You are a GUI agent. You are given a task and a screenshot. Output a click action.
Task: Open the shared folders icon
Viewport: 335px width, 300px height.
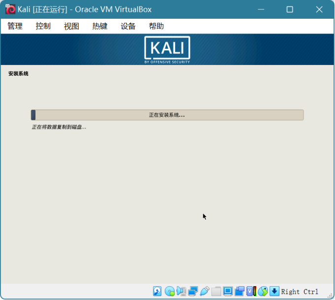point(216,292)
